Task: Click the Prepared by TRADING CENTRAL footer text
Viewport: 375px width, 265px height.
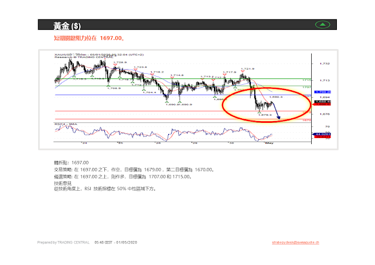Action: [63, 242]
